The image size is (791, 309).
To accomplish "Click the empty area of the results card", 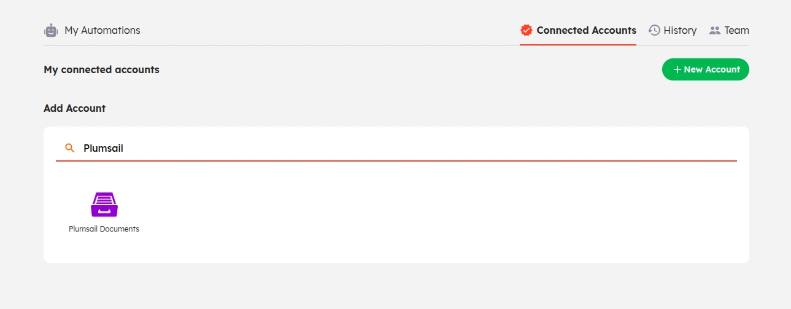I will point(430,215).
